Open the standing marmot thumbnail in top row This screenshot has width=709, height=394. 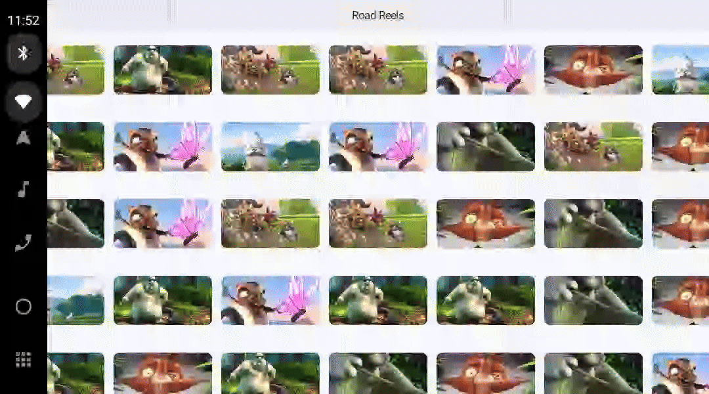click(162, 69)
